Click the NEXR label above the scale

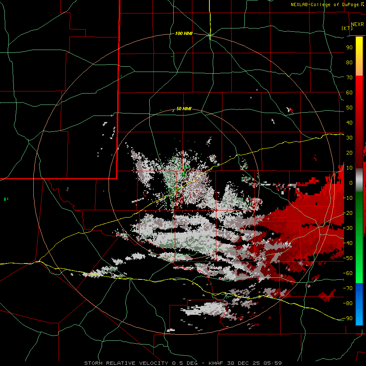pos(357,24)
